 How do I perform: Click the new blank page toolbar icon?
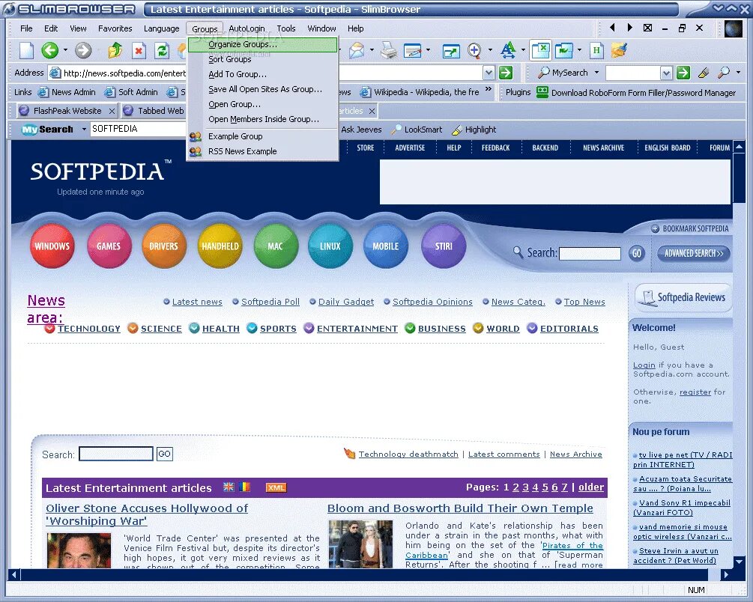point(26,50)
